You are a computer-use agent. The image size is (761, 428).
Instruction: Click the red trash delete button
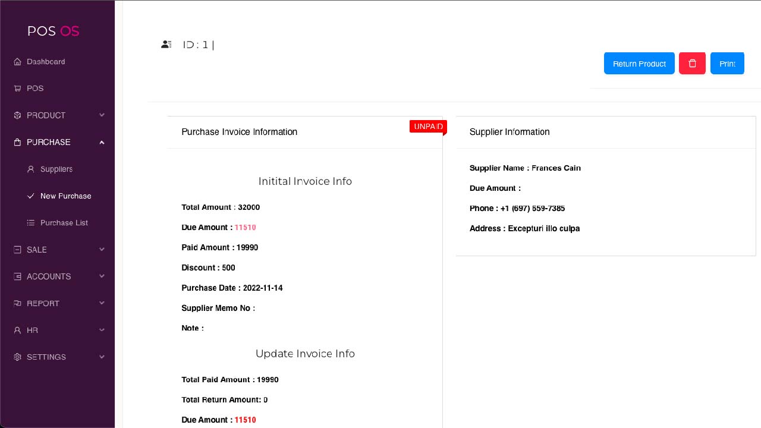click(x=692, y=64)
